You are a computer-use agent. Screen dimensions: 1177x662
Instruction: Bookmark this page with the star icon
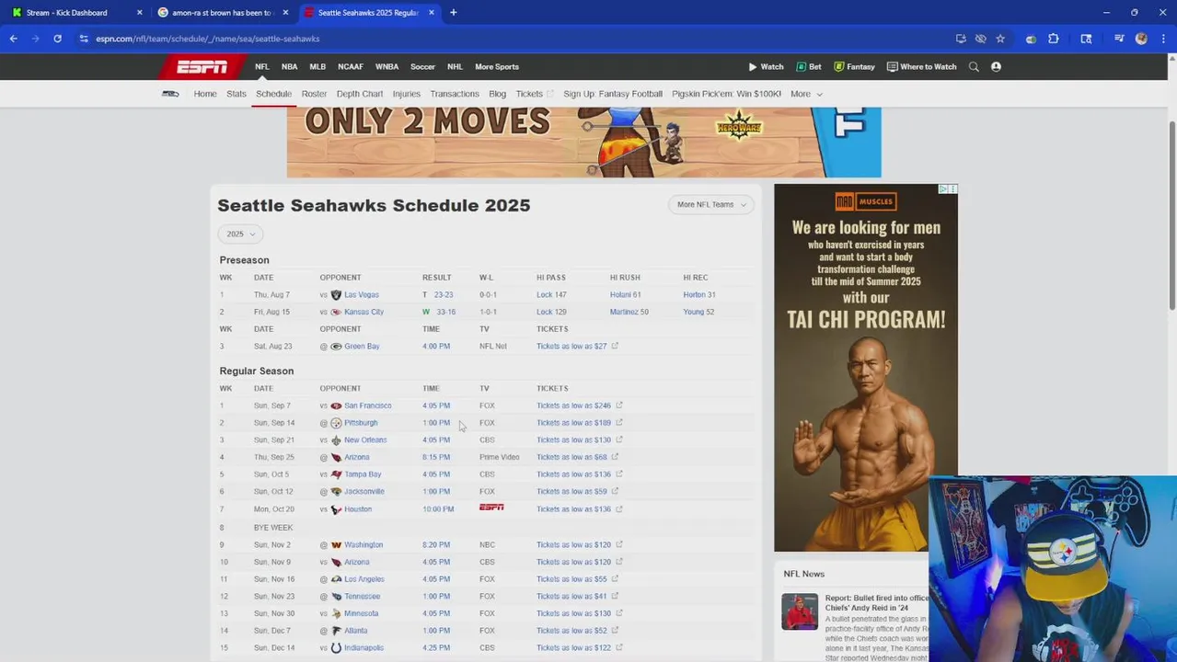[1000, 39]
